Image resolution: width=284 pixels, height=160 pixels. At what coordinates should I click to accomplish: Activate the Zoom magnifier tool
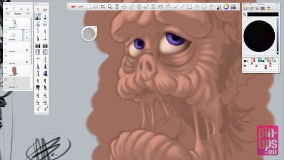[110, 7]
